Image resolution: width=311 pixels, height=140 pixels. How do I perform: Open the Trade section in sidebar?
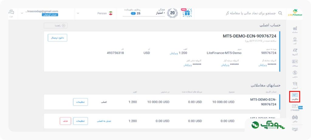295,30
